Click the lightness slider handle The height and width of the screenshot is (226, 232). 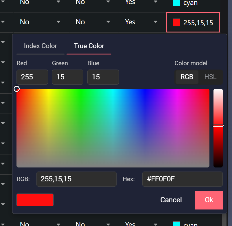coord(218,126)
